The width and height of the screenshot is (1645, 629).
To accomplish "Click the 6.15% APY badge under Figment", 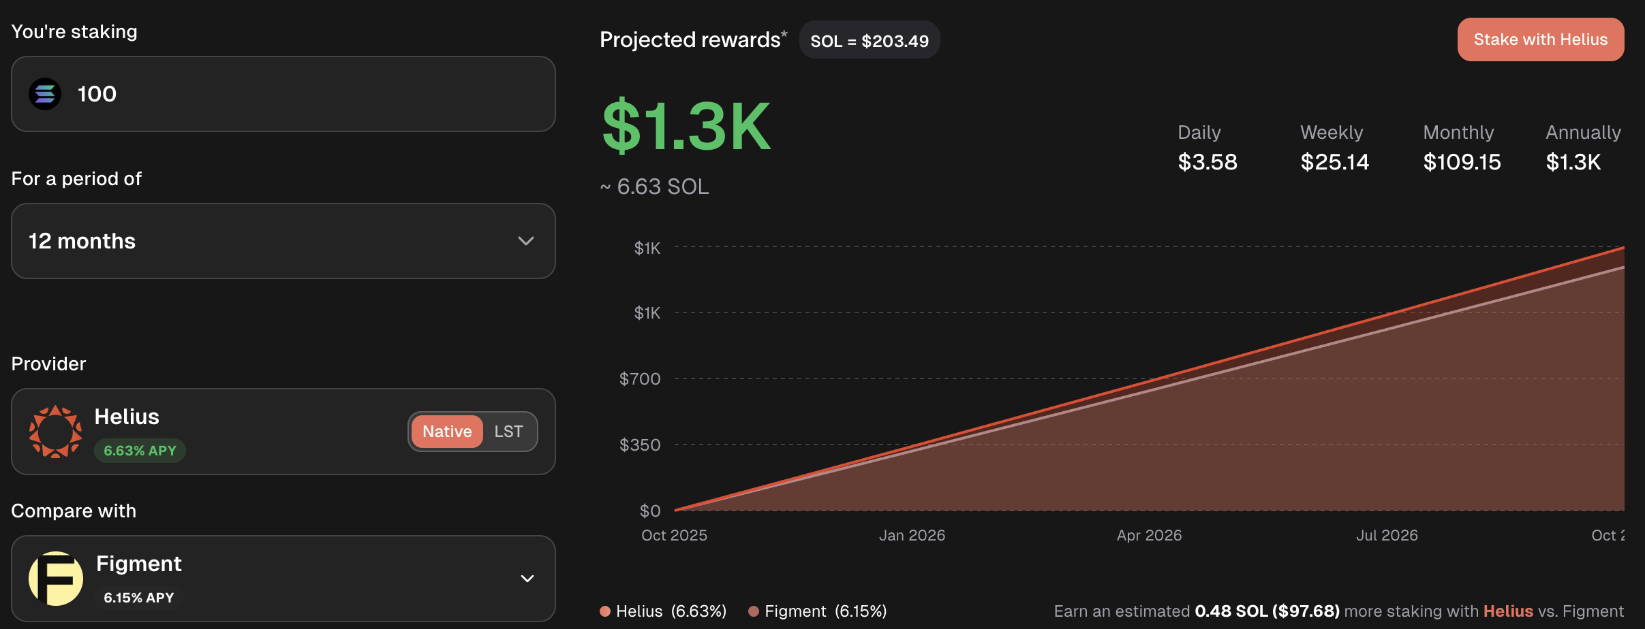I will pos(139,597).
